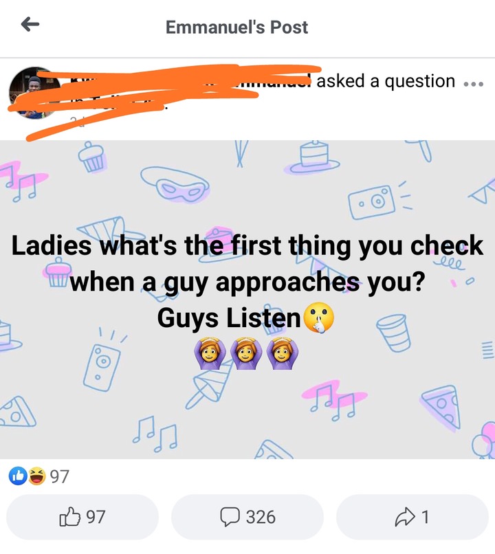Click the 'Guys Listen' text line

229,318
